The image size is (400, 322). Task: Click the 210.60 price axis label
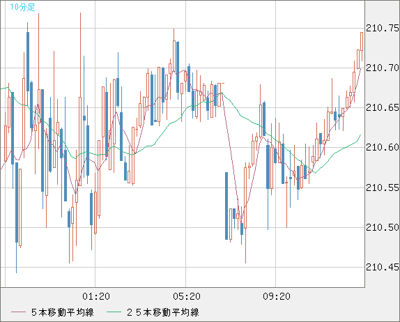383,147
